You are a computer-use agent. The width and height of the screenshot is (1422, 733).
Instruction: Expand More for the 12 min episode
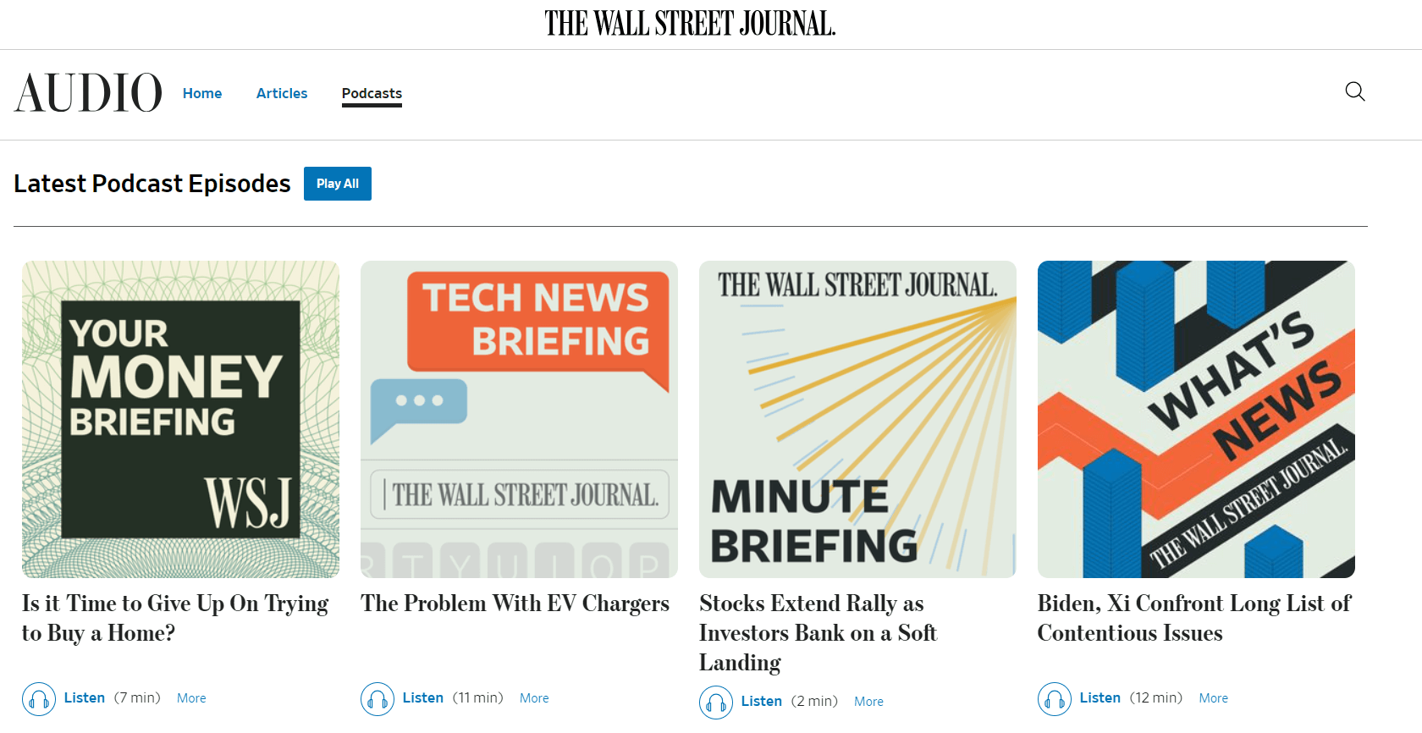pyautogui.click(x=1213, y=698)
